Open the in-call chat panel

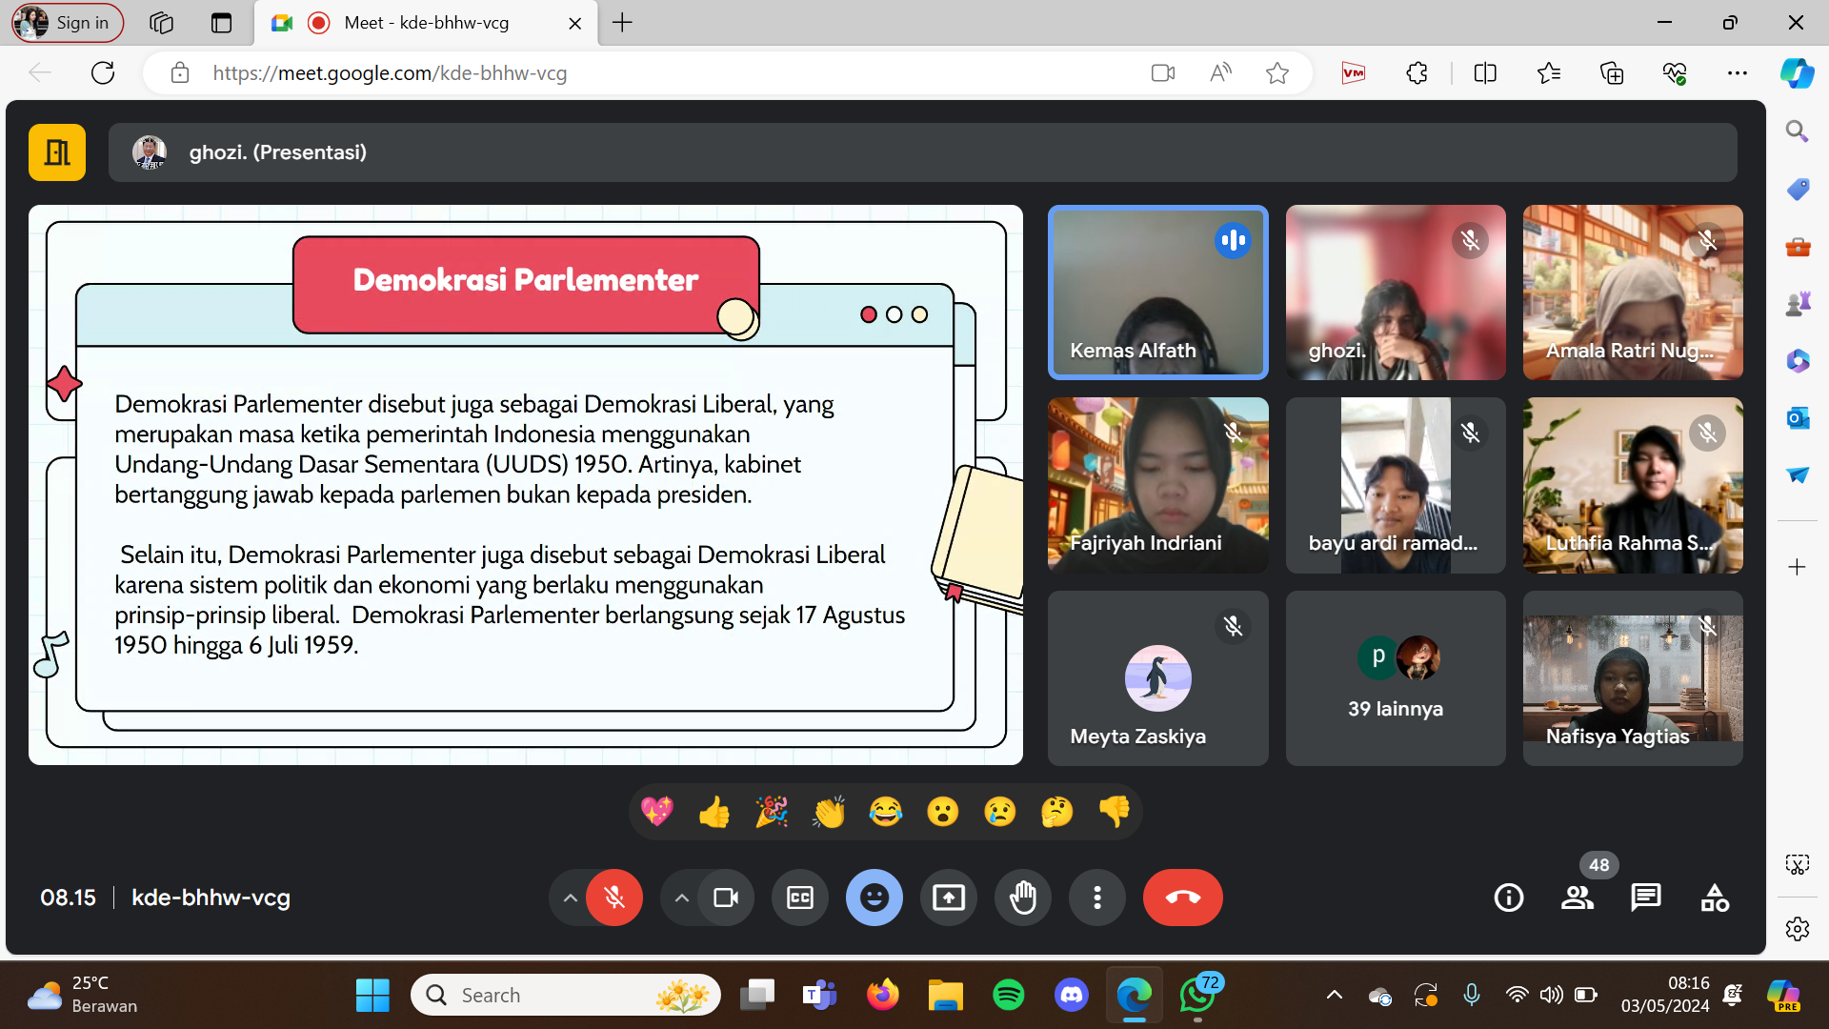click(x=1645, y=898)
